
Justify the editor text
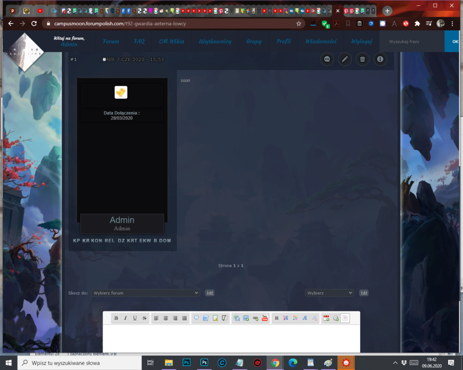tap(184, 318)
